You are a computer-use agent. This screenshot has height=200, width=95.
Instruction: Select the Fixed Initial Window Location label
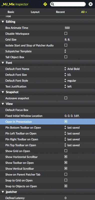point(24,116)
